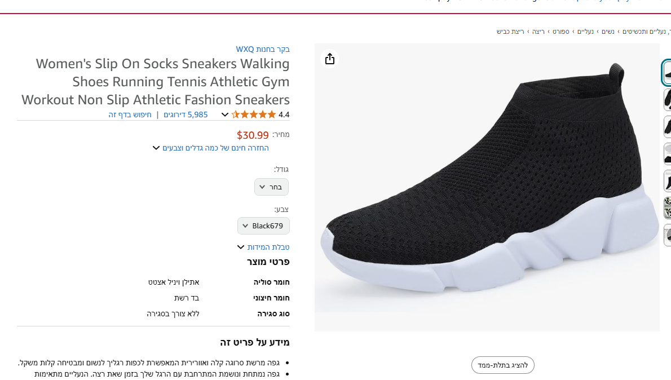The width and height of the screenshot is (671, 380).
Task: Visit the WXQ store link
Action: tap(263, 49)
